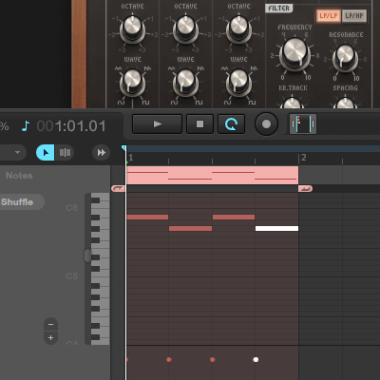The height and width of the screenshot is (380, 380).
Task: Click the white selected note in piano roll
Action: (x=276, y=228)
